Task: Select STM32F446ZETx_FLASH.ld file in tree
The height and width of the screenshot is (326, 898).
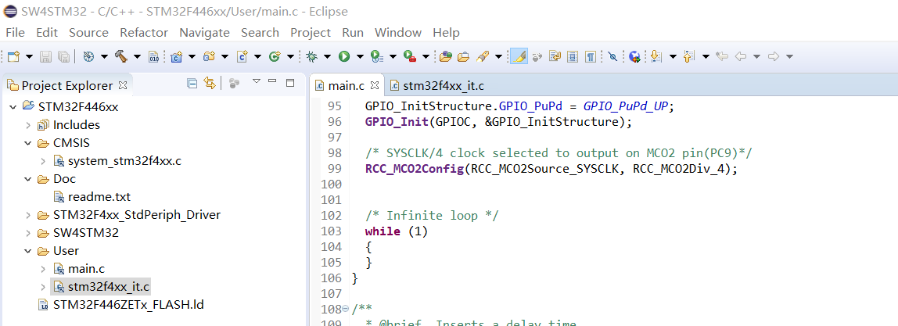Action: (x=128, y=304)
